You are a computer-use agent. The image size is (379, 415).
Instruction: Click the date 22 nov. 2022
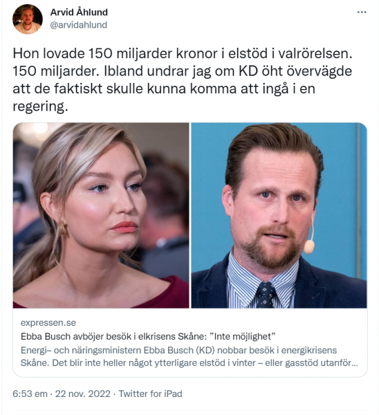click(x=82, y=394)
